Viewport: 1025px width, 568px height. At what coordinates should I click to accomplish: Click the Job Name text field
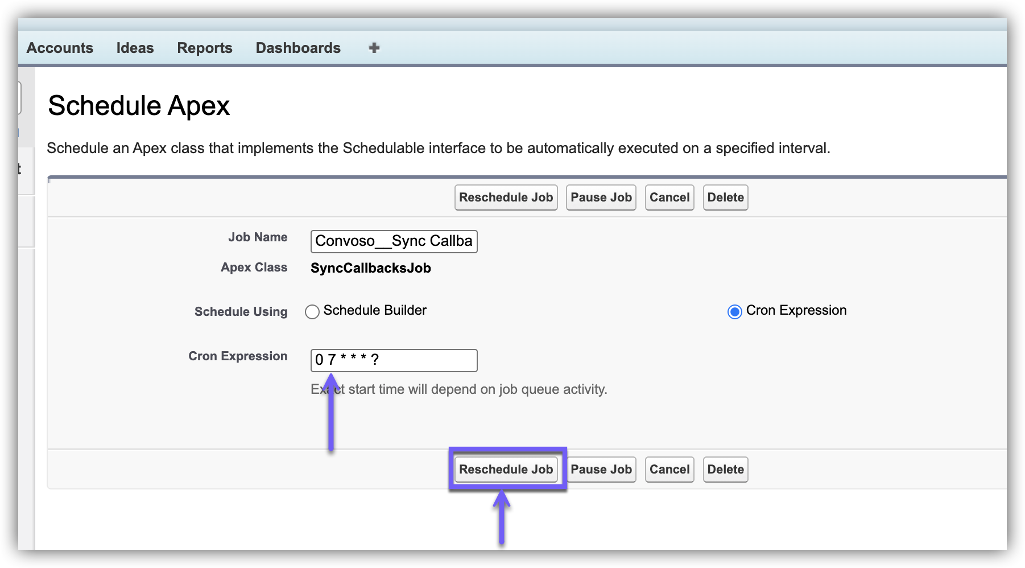394,241
